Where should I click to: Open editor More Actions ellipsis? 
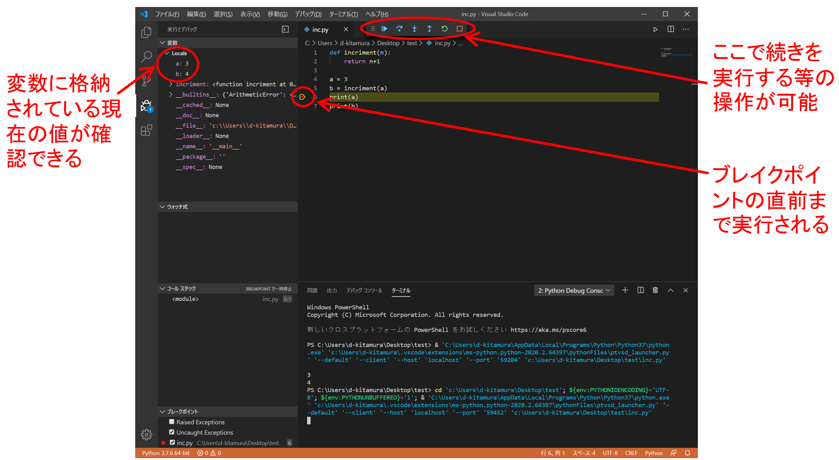coord(686,29)
